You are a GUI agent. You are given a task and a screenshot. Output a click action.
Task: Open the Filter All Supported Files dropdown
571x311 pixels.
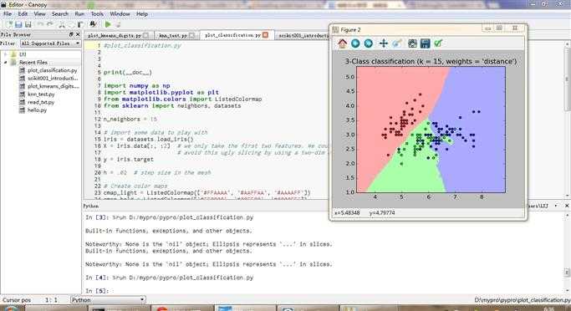click(50, 43)
